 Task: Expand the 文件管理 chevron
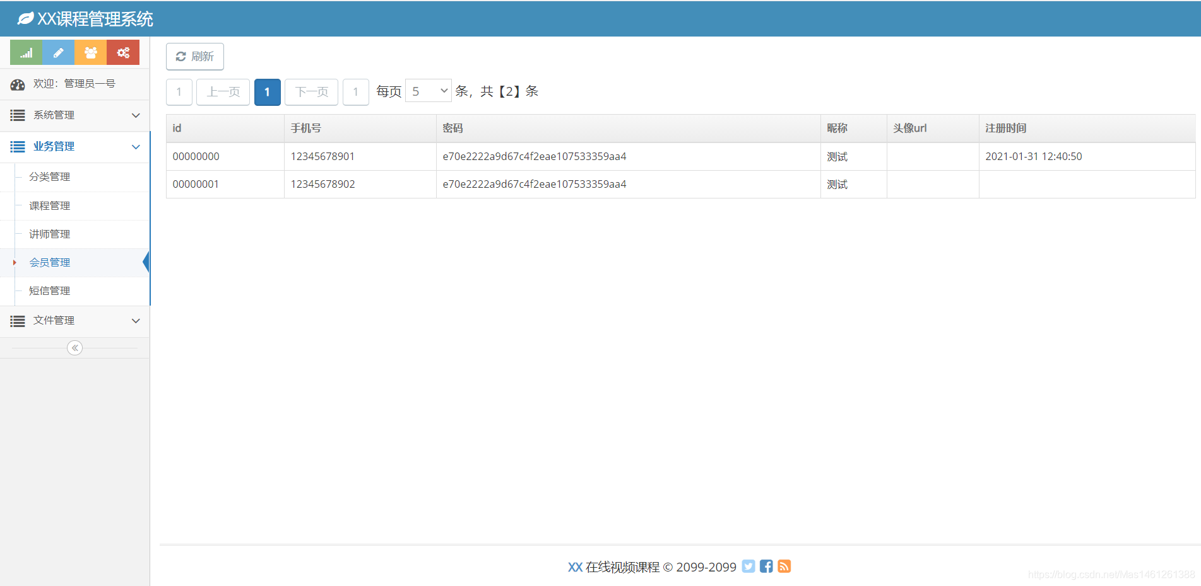[136, 321]
